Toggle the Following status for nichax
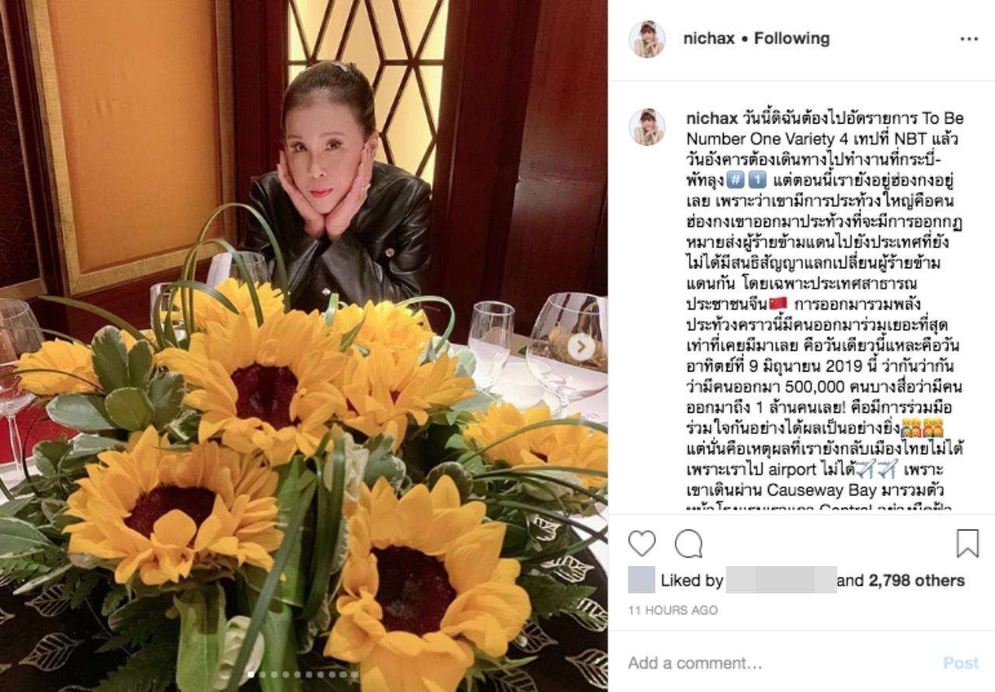995x692 pixels. point(791,38)
